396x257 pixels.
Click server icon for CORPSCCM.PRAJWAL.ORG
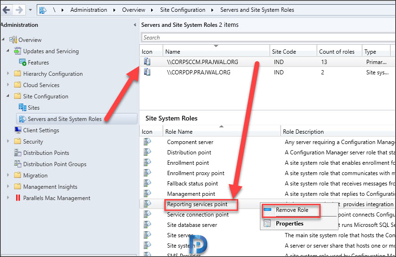point(147,62)
